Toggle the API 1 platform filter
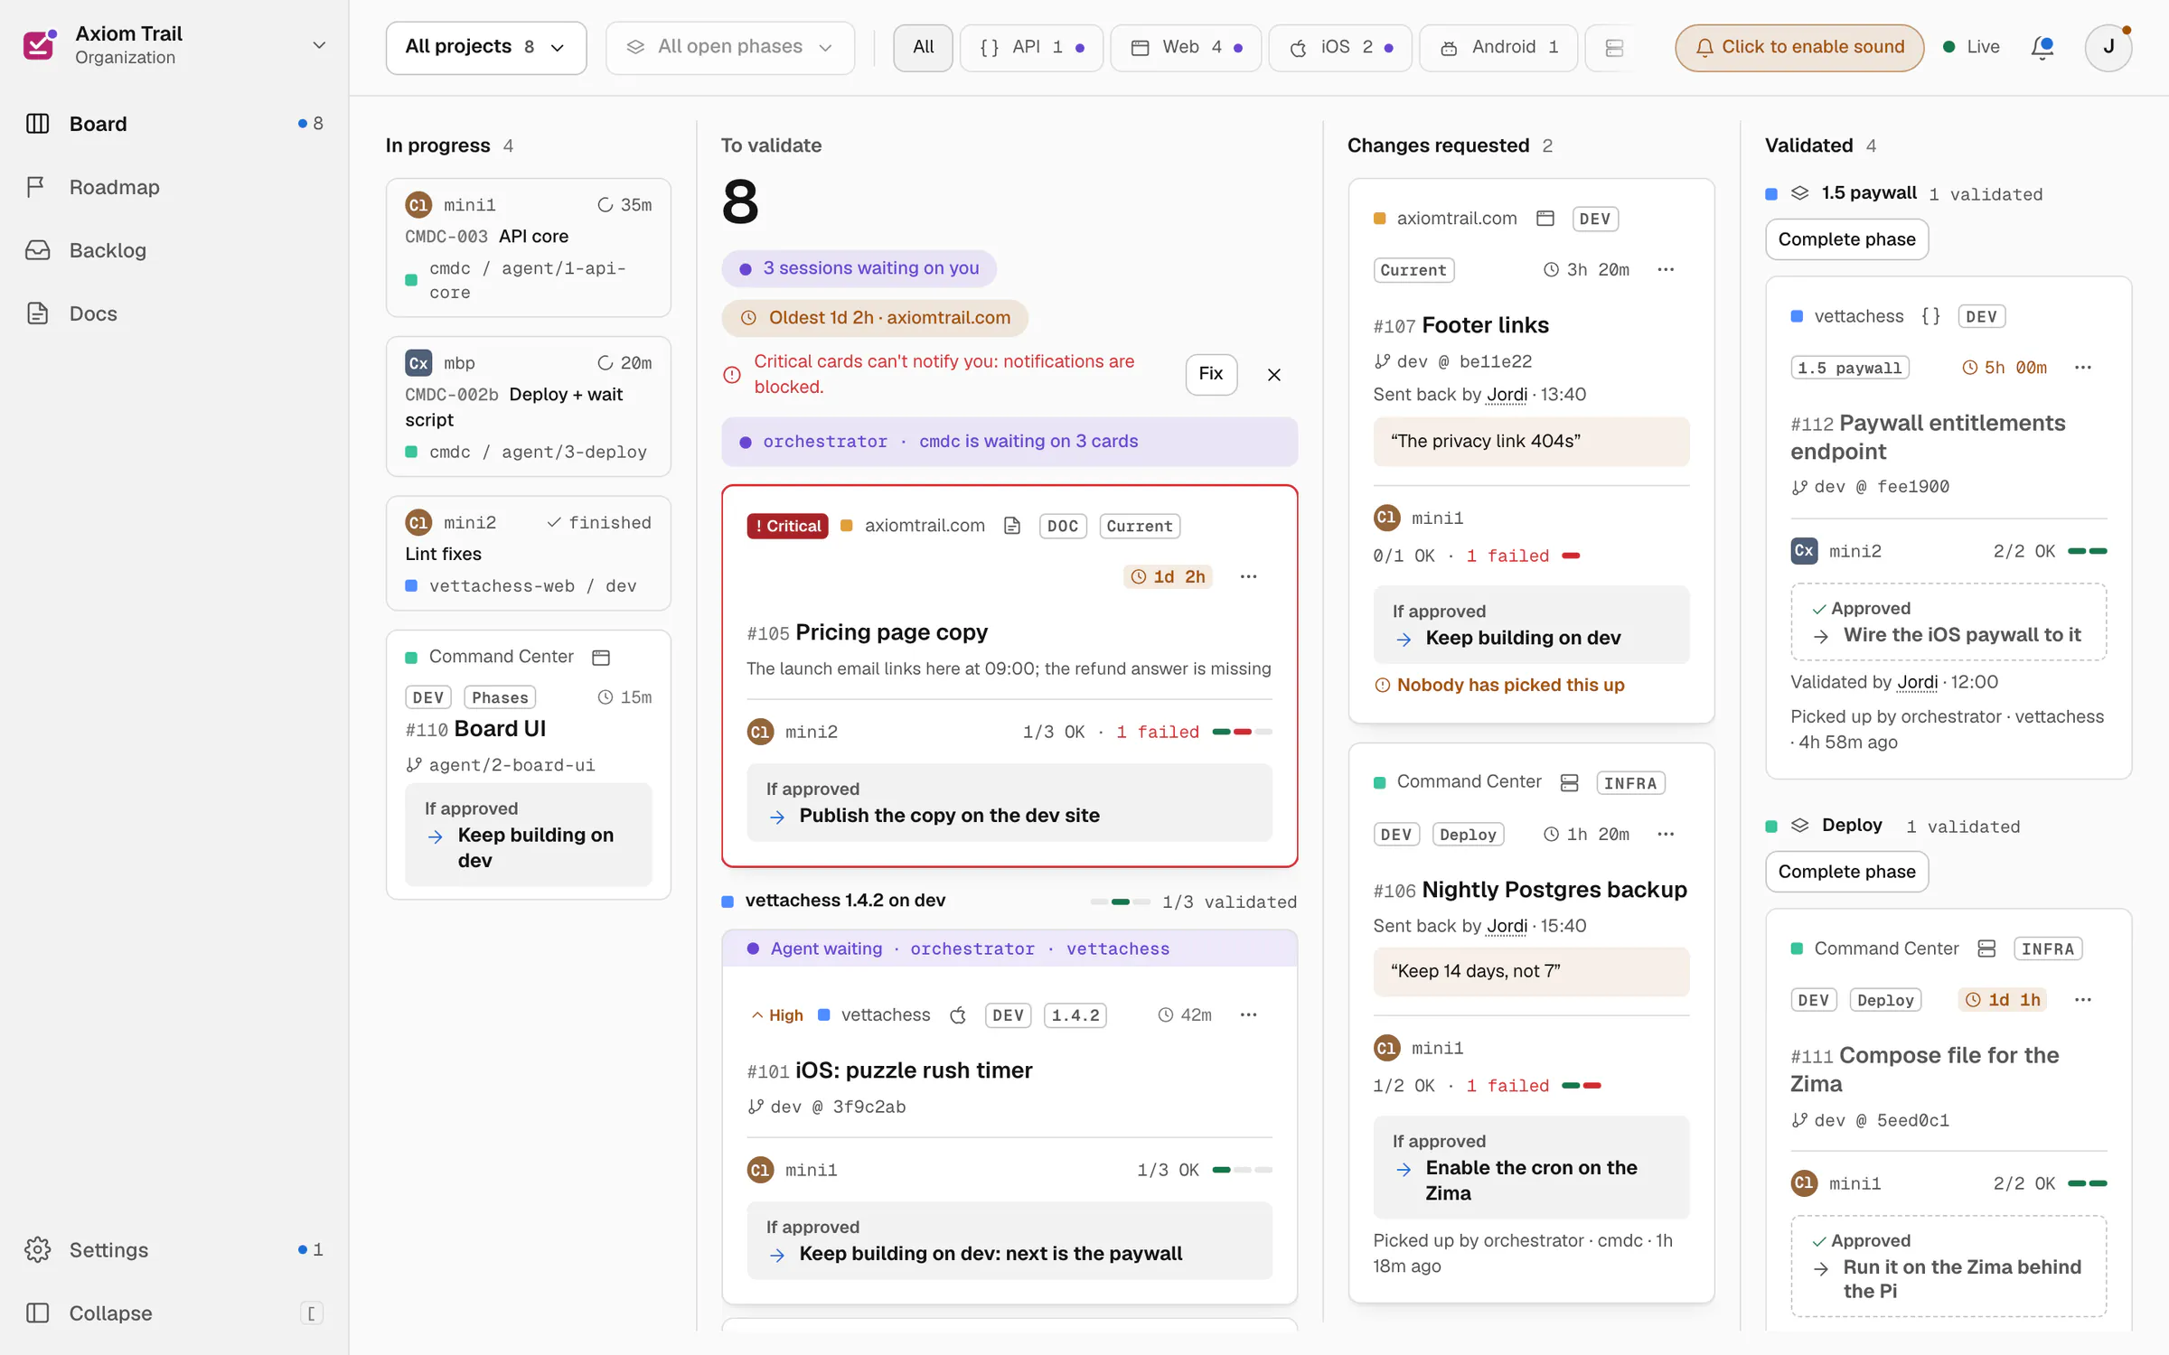2169x1355 pixels. tap(1031, 47)
